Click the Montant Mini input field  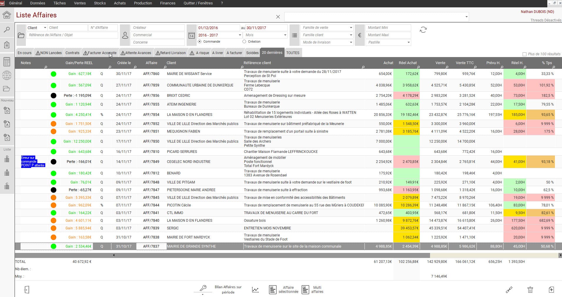388,28
